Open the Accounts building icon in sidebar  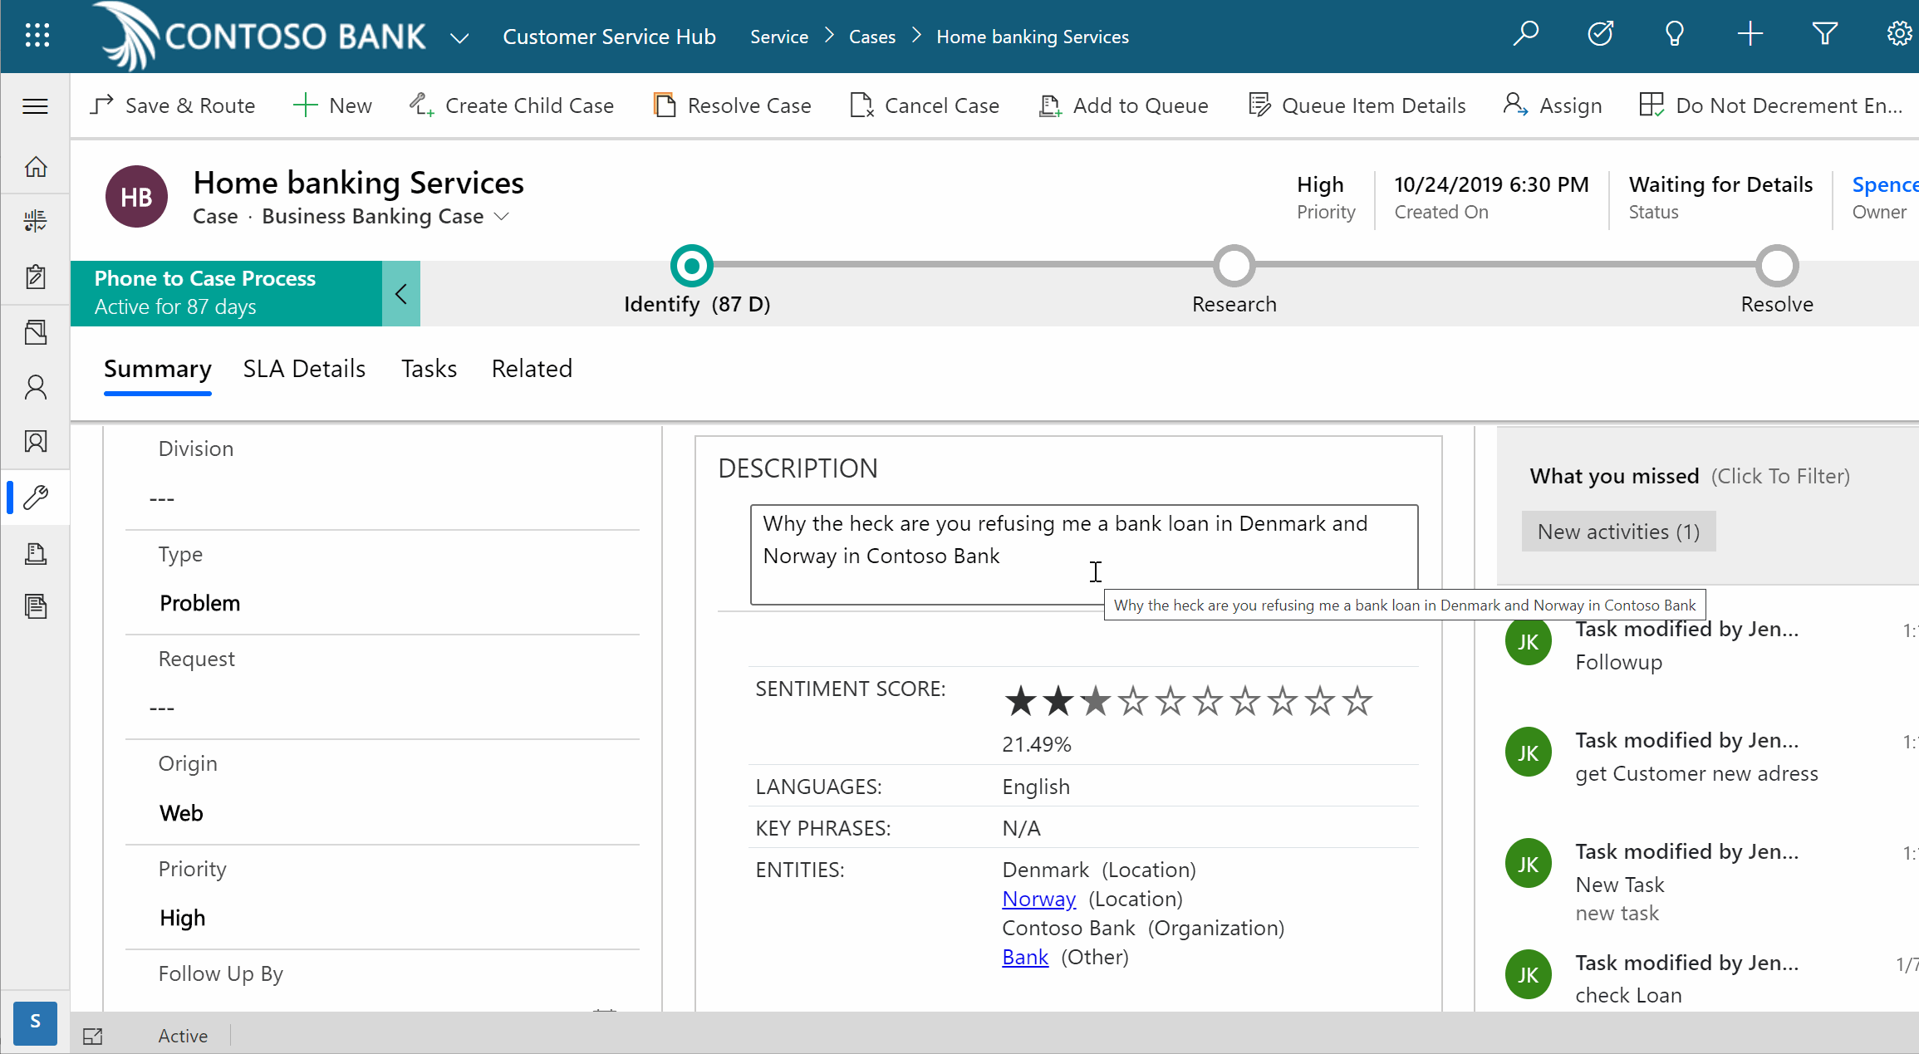[35, 332]
